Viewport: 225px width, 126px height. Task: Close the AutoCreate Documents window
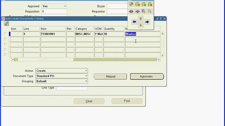tap(164, 19)
